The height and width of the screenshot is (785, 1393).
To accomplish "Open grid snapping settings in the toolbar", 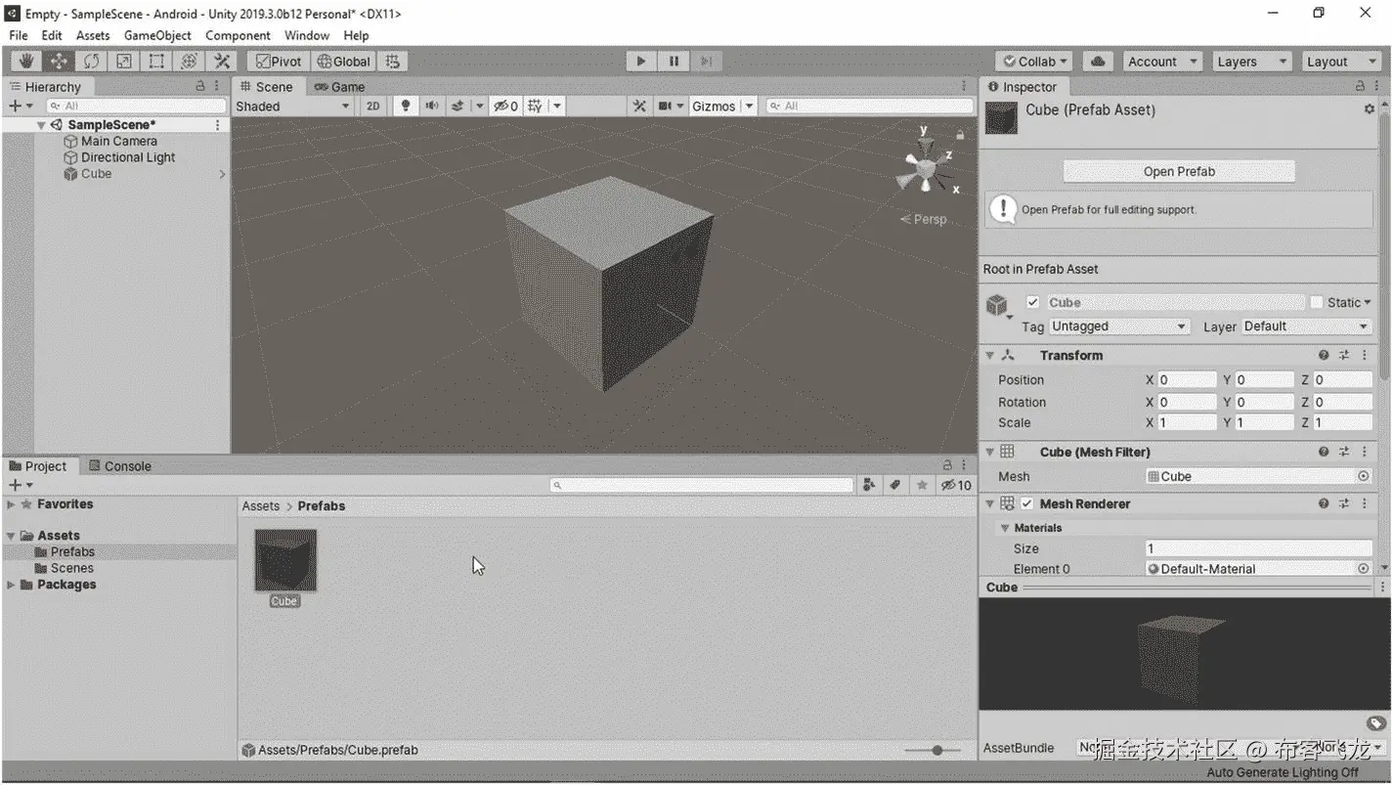I will point(392,61).
